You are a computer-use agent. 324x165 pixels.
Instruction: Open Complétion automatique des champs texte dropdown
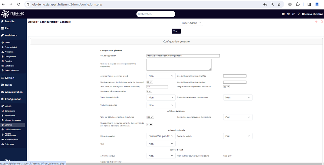tap(238, 117)
